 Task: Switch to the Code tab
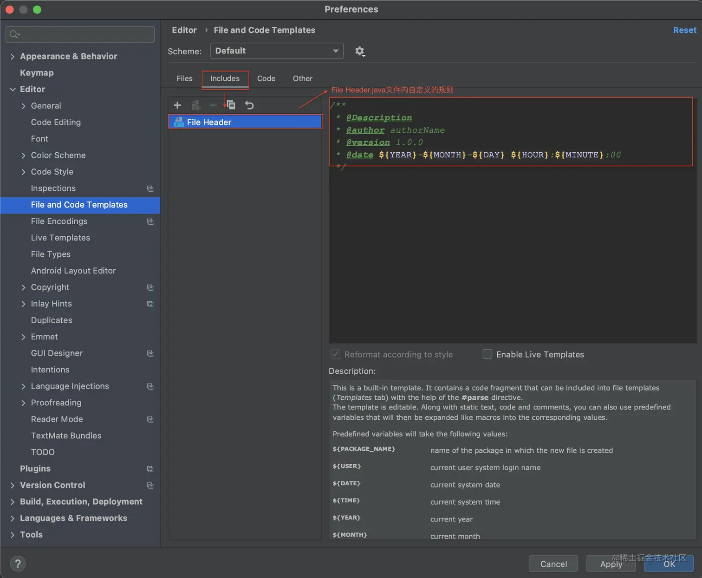(266, 78)
